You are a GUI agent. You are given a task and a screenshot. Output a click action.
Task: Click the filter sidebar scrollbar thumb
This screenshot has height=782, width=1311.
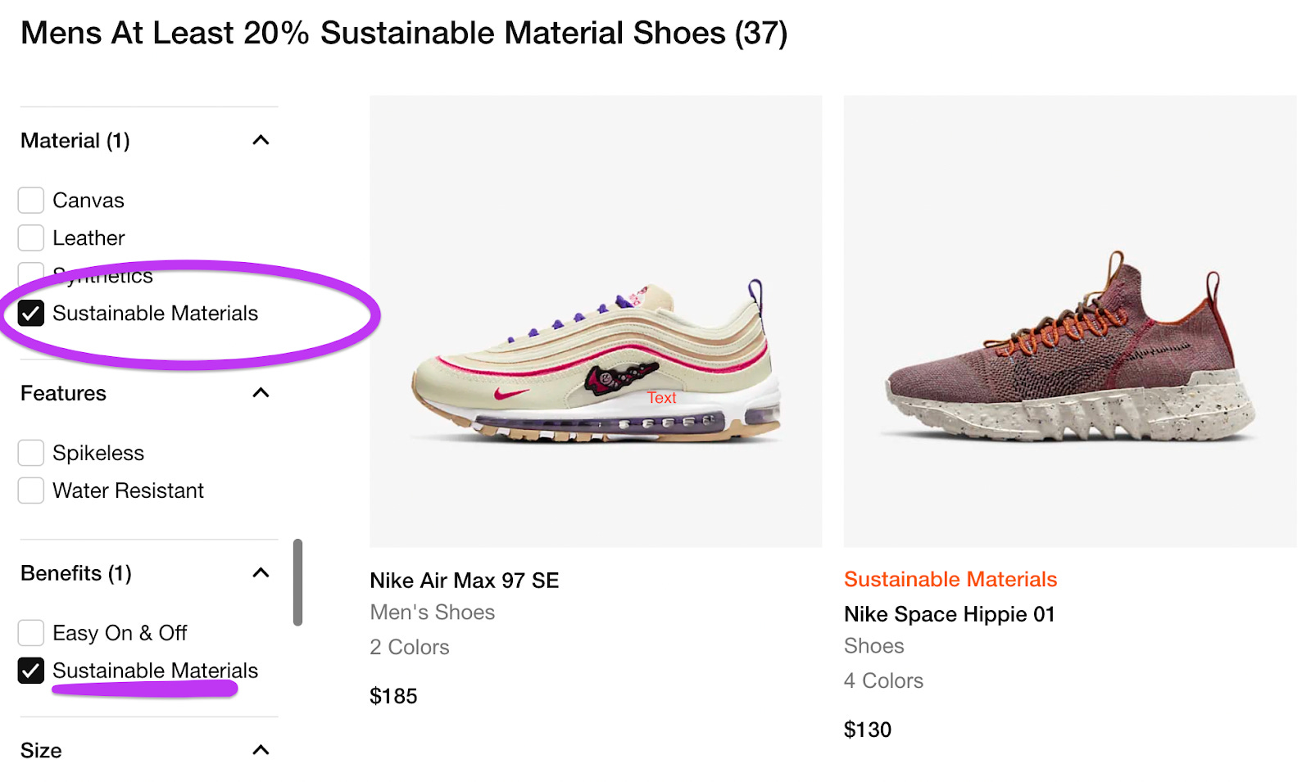pyautogui.click(x=297, y=582)
